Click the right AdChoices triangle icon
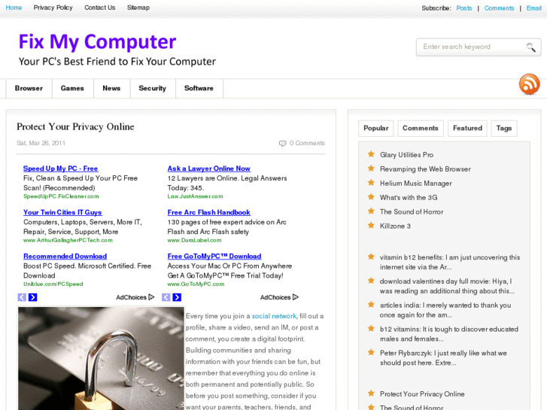 (x=296, y=297)
